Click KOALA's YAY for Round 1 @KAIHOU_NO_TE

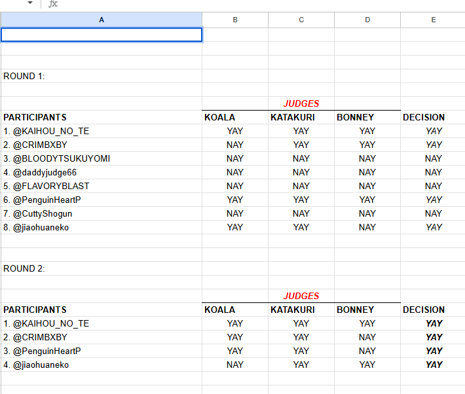click(235, 131)
